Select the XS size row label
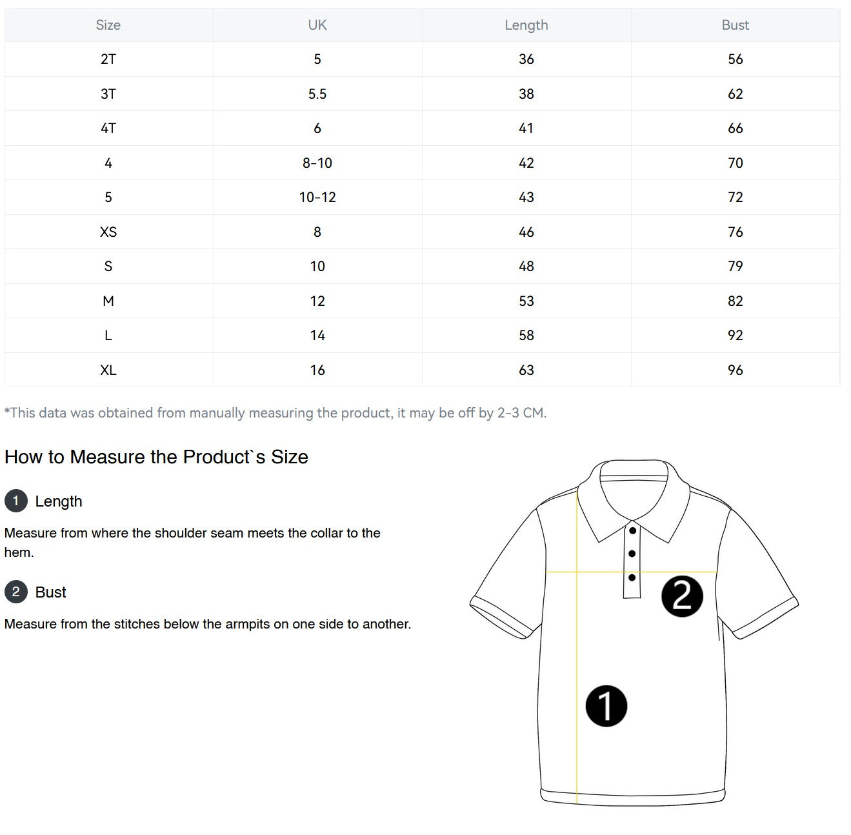The width and height of the screenshot is (851, 835). click(x=108, y=232)
